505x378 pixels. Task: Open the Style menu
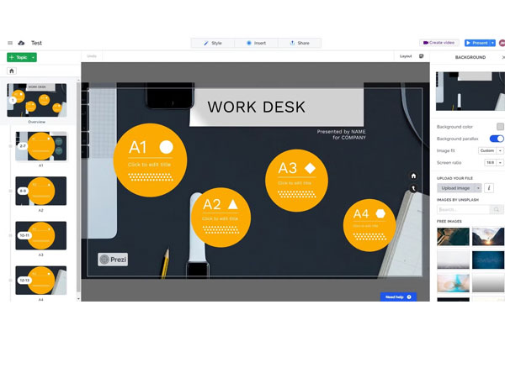pyautogui.click(x=213, y=43)
